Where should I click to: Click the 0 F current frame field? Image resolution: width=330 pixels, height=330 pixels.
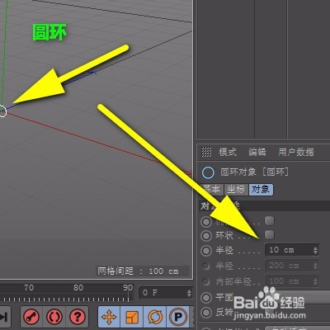166,293
